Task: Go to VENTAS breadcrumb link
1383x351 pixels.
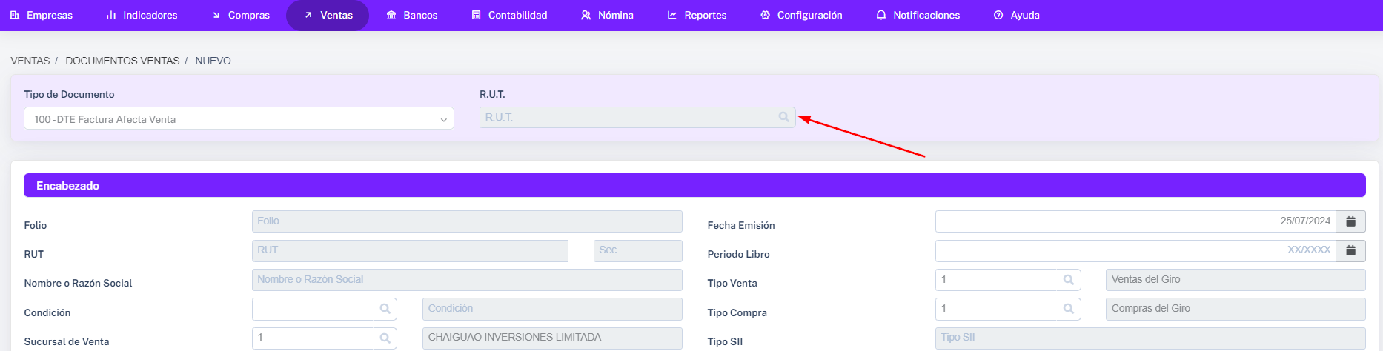Action: pos(30,61)
